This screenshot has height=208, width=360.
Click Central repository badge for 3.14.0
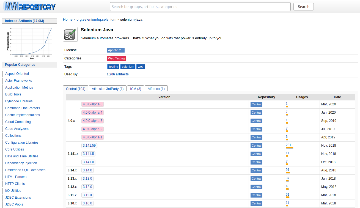coord(256,170)
